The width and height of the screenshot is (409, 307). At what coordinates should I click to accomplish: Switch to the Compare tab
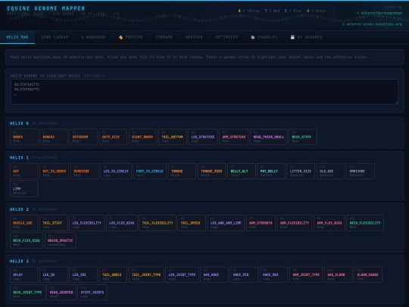(164, 37)
